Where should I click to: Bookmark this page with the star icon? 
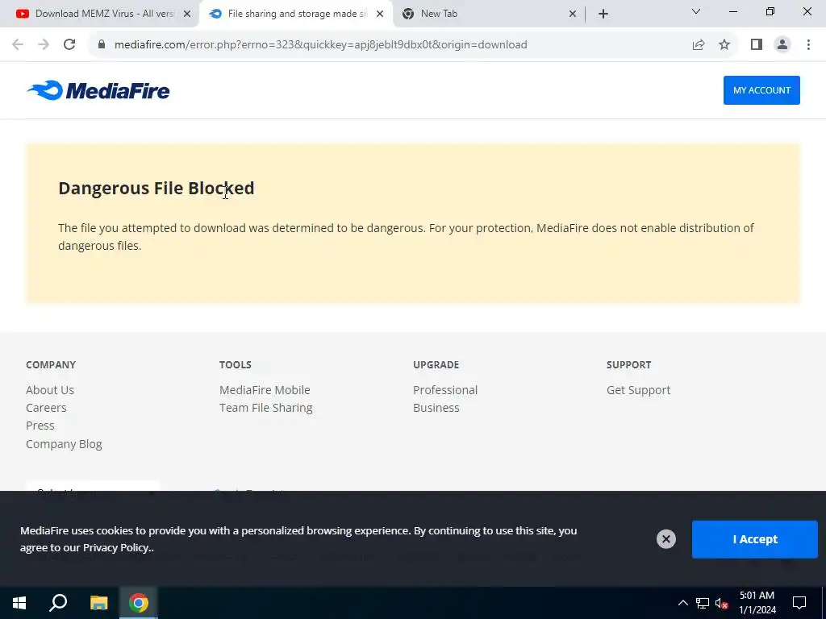pyautogui.click(x=724, y=45)
